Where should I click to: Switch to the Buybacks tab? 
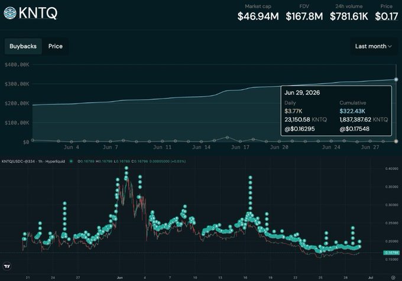point(23,46)
